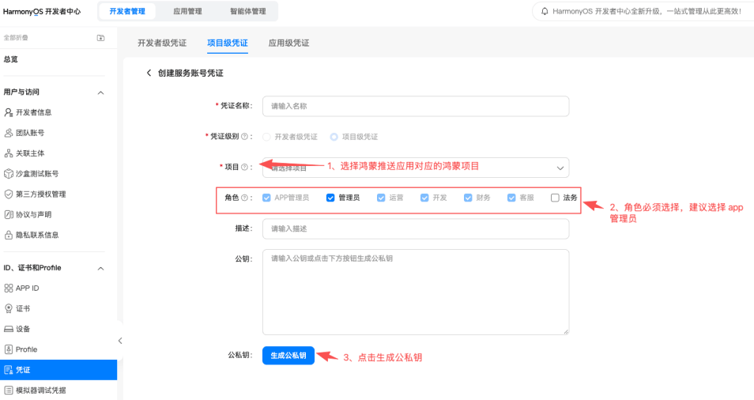Click the 设备 device icon
Image resolution: width=754 pixels, height=400 pixels.
pos(8,329)
